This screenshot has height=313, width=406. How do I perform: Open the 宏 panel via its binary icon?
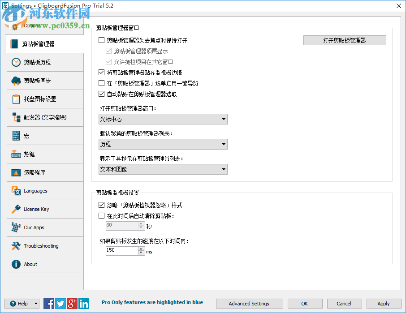pos(16,136)
